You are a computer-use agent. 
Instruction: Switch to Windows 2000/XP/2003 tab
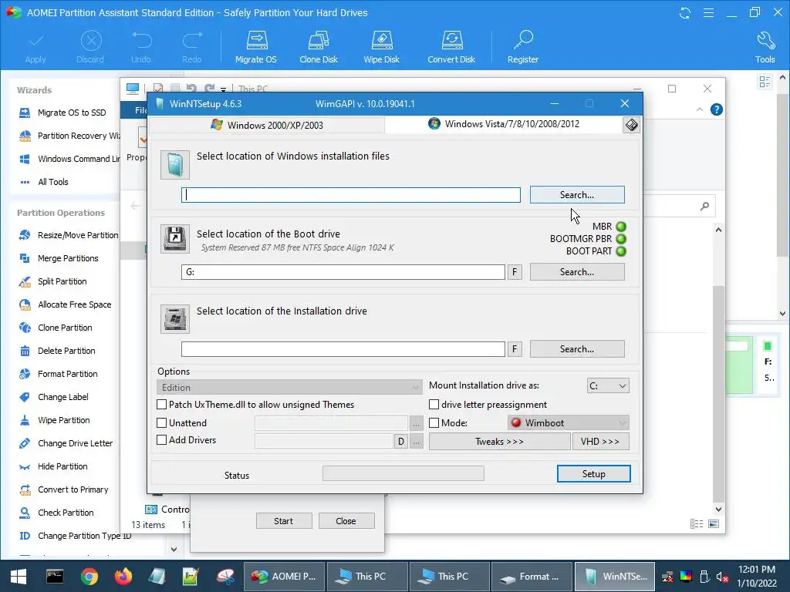pos(267,125)
